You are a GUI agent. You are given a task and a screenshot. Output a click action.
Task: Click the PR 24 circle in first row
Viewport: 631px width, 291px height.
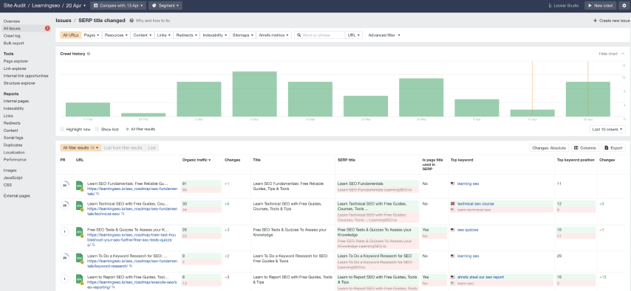click(64, 186)
